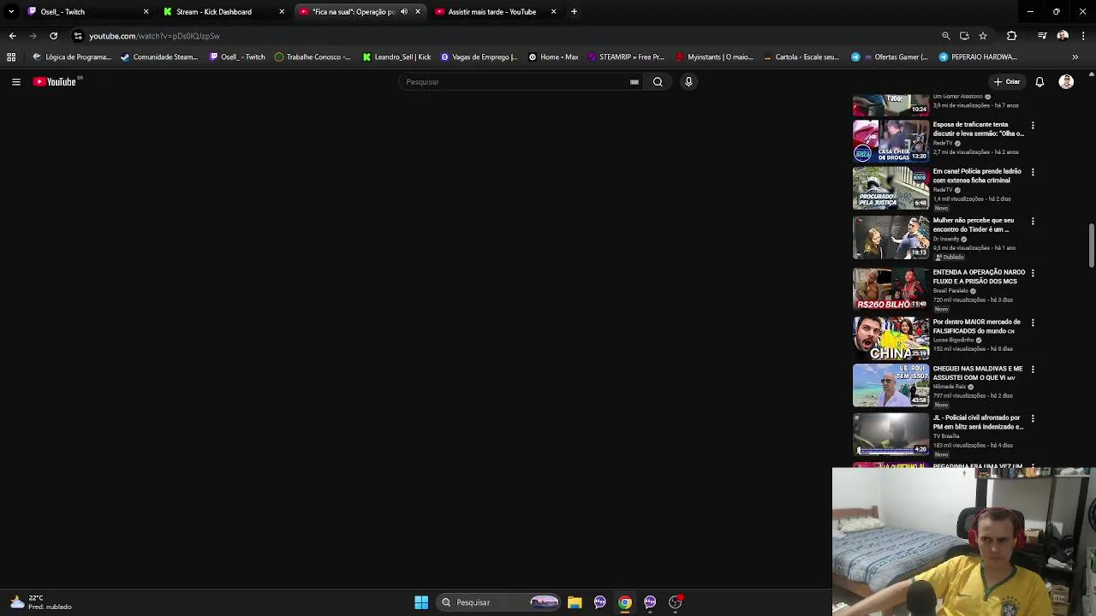Image resolution: width=1096 pixels, height=616 pixels.
Task: Open video title "Mulher não percebe que seu encontro"
Action: pos(974,225)
